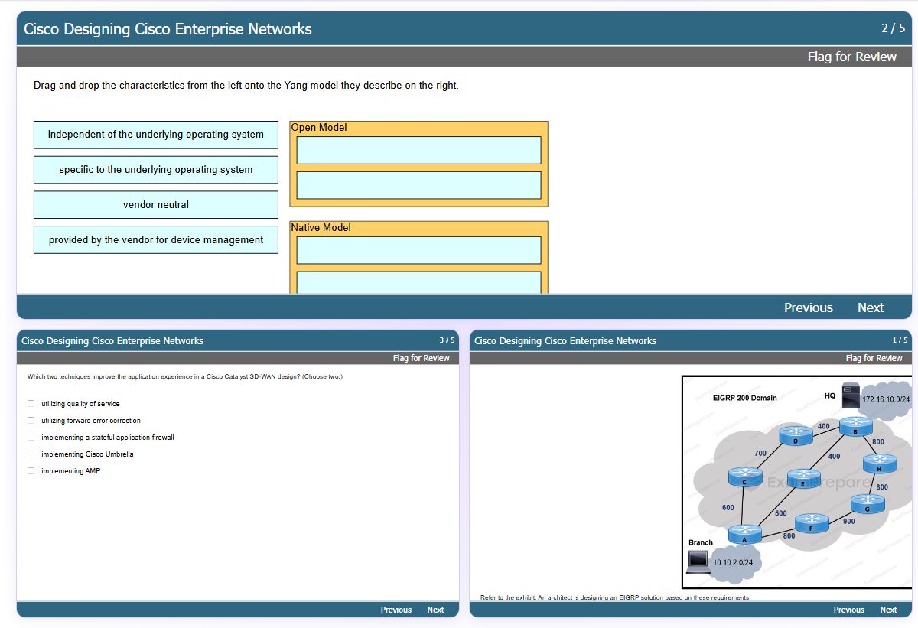The image size is (918, 628).
Task: Select 'specific to the underlying operating system' item
Action: click(x=156, y=170)
